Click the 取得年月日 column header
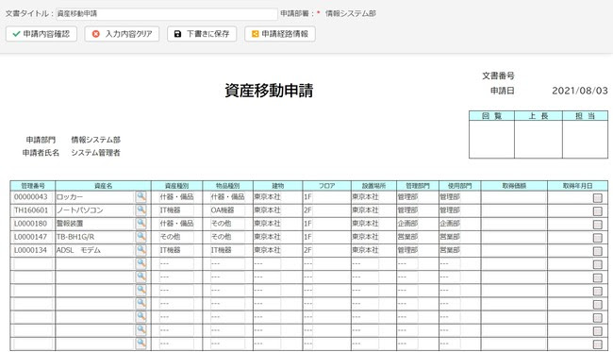Image resolution: width=613 pixels, height=352 pixels. pyautogui.click(x=577, y=186)
